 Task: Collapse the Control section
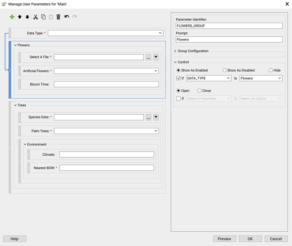point(175,62)
